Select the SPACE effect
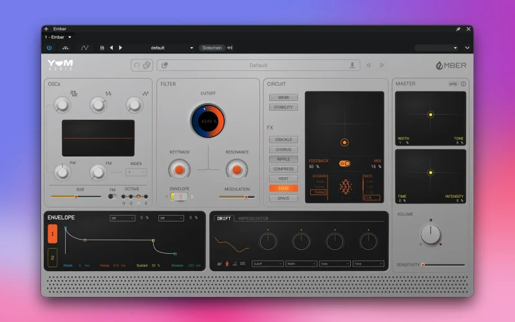 point(283,198)
